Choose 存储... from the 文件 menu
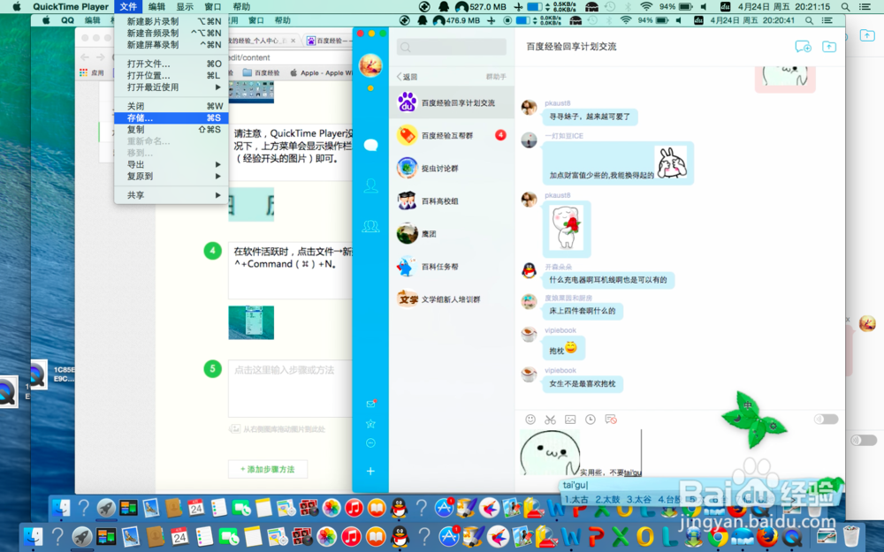 [x=171, y=117]
